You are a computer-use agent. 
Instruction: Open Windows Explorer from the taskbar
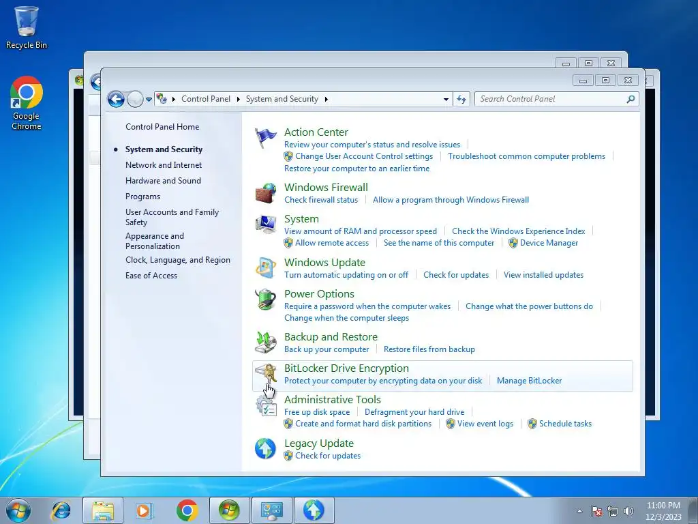click(103, 510)
